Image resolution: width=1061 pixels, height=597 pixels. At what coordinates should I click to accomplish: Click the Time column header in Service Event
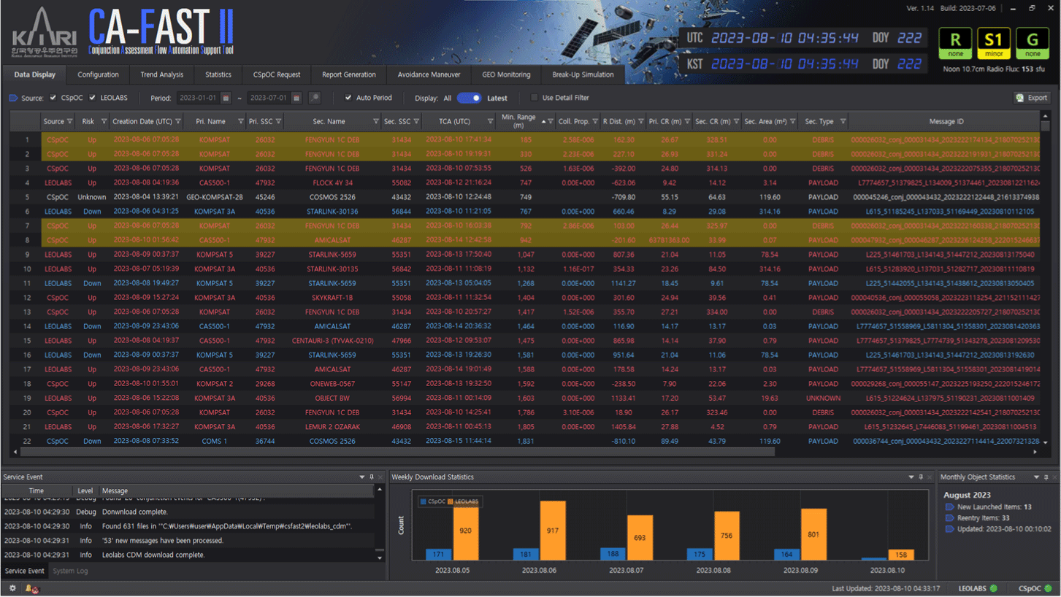pyautogui.click(x=37, y=491)
